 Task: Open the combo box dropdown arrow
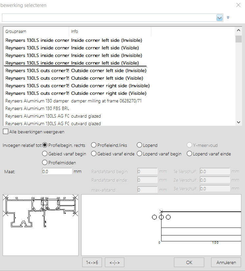pos(219,18)
